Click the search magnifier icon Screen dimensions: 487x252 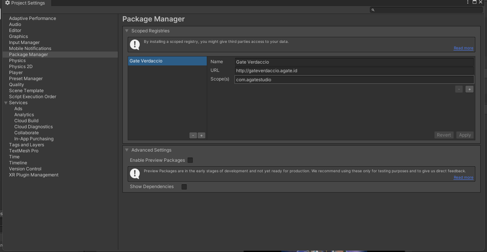pyautogui.click(x=373, y=10)
